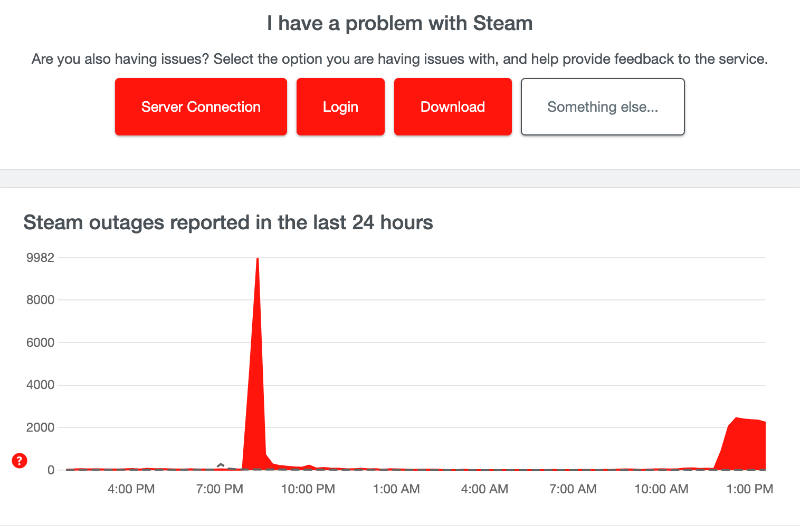800x526 pixels.
Task: Report a Download problem
Action: (x=452, y=106)
